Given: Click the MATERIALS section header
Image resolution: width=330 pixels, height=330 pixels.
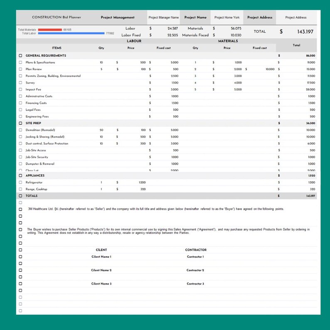Looking at the screenshot, I should 228,41.
